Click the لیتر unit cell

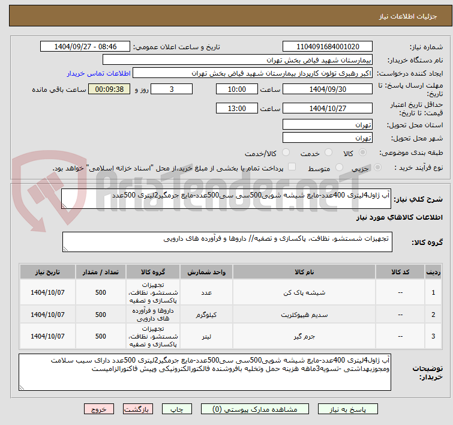(206, 337)
